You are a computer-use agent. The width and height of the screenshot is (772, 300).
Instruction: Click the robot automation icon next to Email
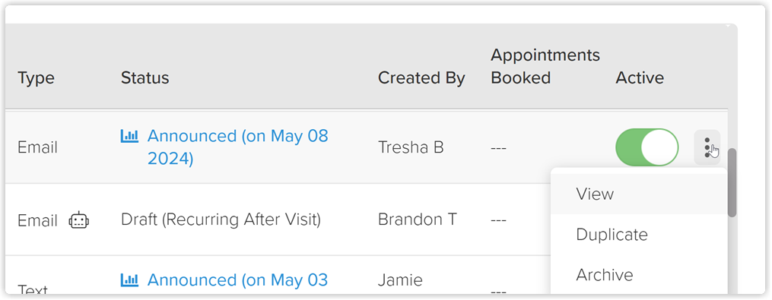(79, 219)
